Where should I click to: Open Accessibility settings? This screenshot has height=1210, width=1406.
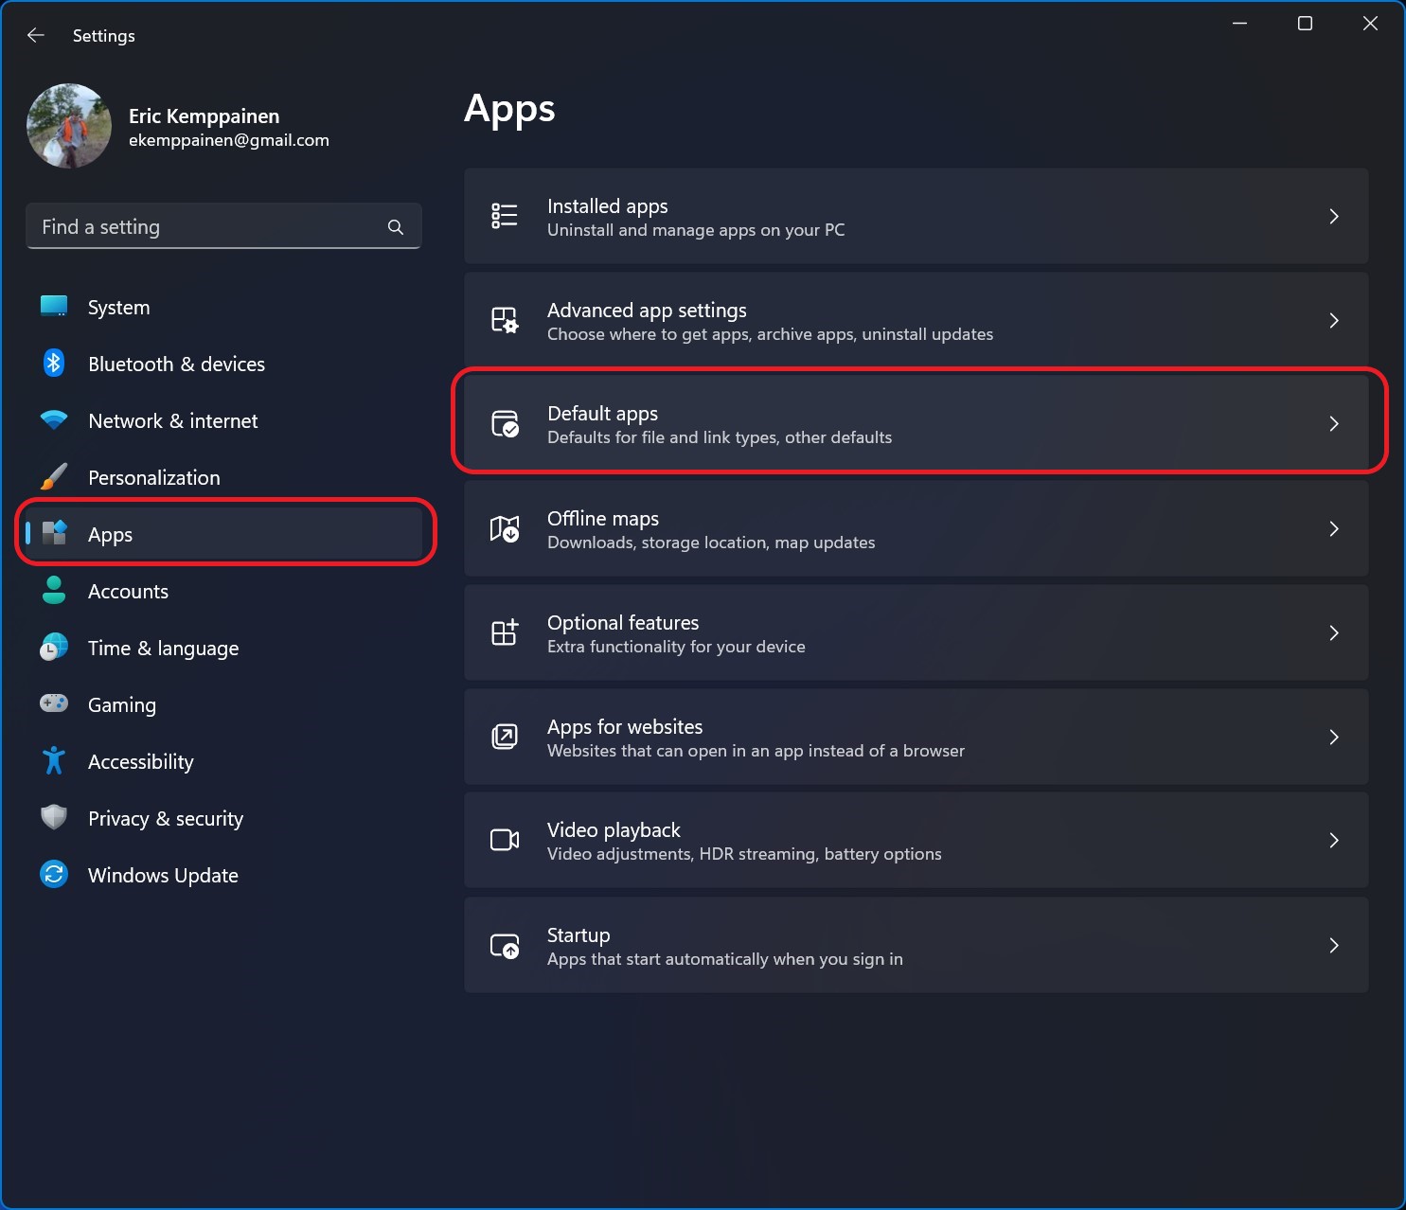(223, 761)
